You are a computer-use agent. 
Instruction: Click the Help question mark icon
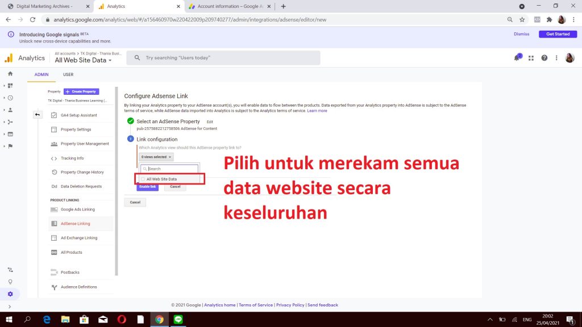point(544,58)
